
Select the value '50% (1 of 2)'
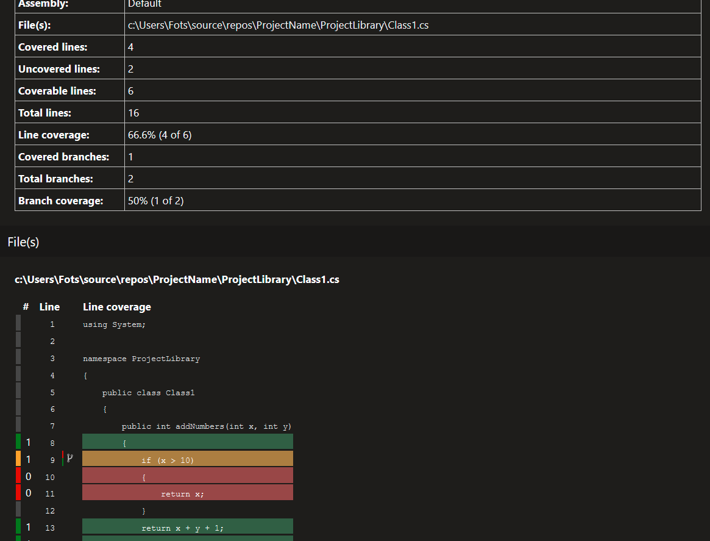coord(156,201)
